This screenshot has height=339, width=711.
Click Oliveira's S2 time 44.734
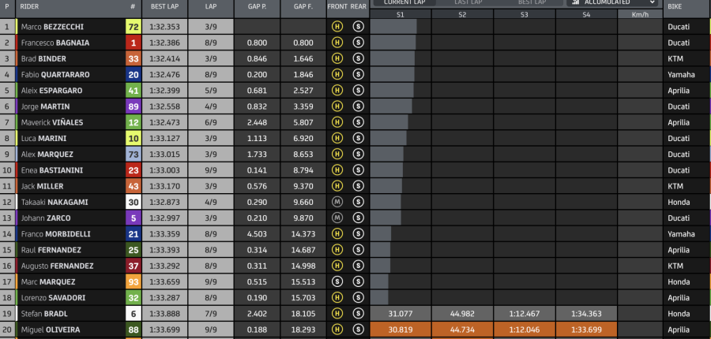462,330
